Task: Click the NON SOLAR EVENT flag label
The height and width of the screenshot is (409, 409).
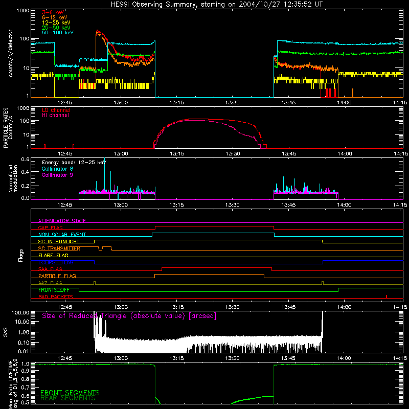Action: coord(62,235)
